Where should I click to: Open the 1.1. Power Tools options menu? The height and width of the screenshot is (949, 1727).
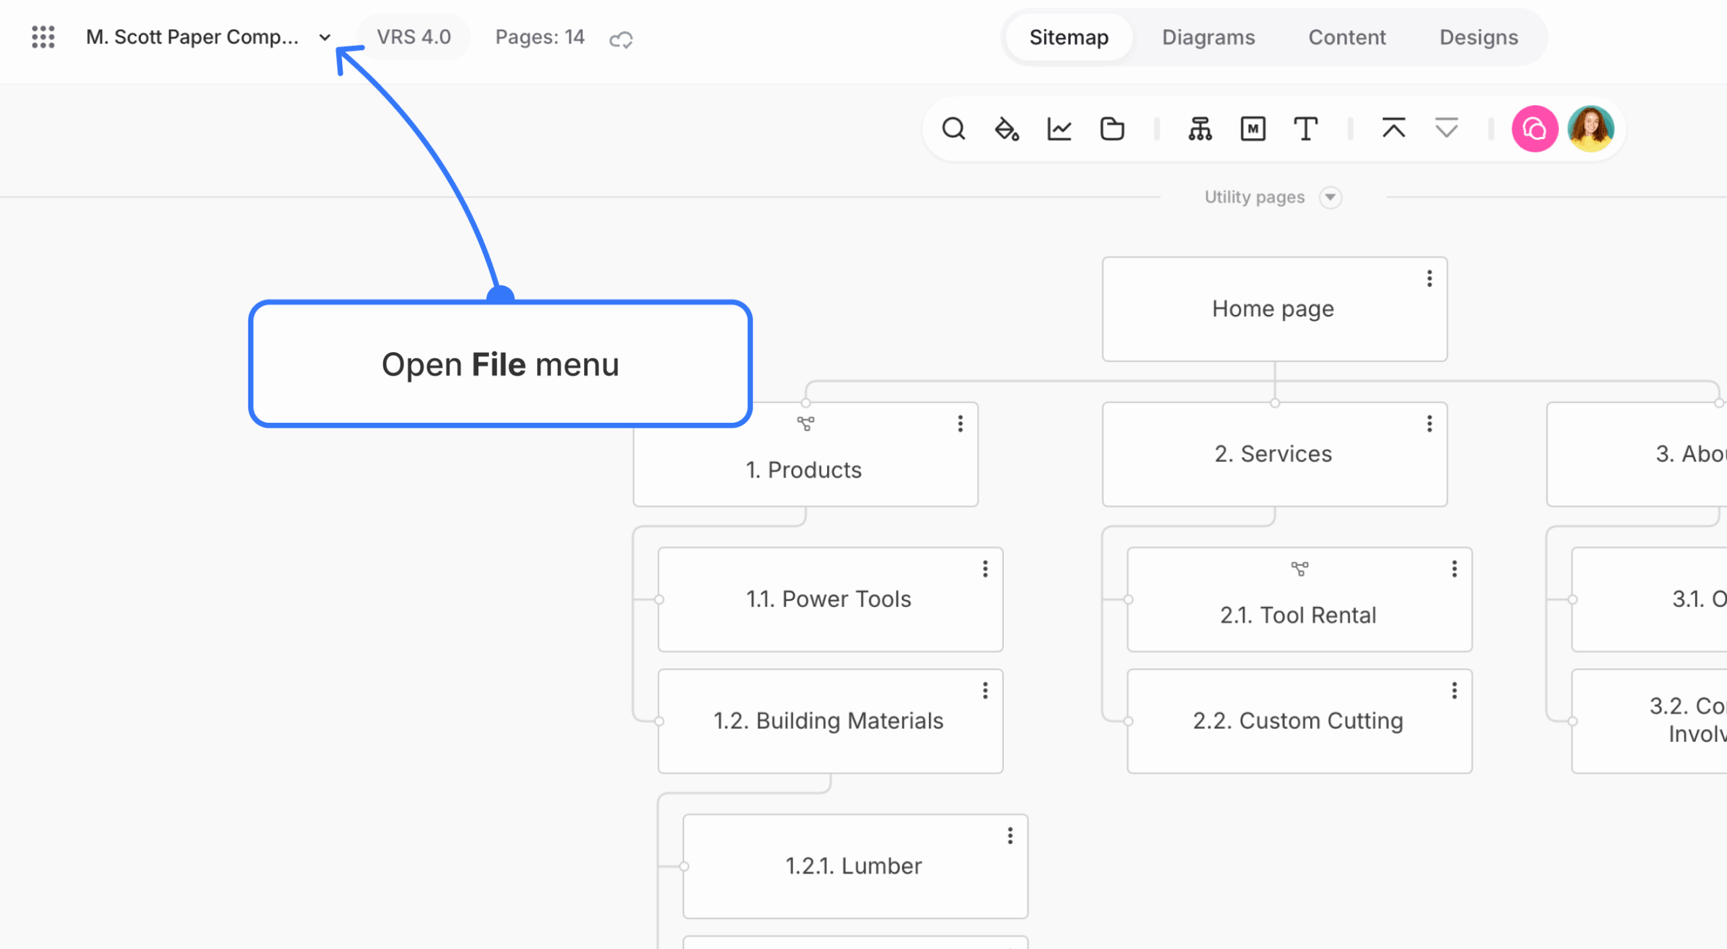tap(985, 569)
